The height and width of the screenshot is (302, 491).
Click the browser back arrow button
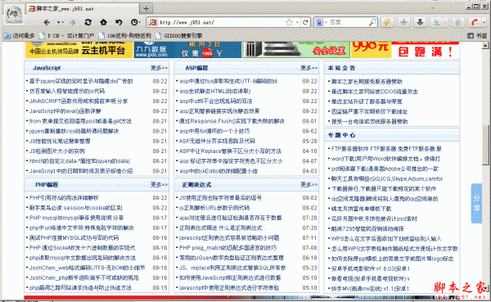[47, 23]
